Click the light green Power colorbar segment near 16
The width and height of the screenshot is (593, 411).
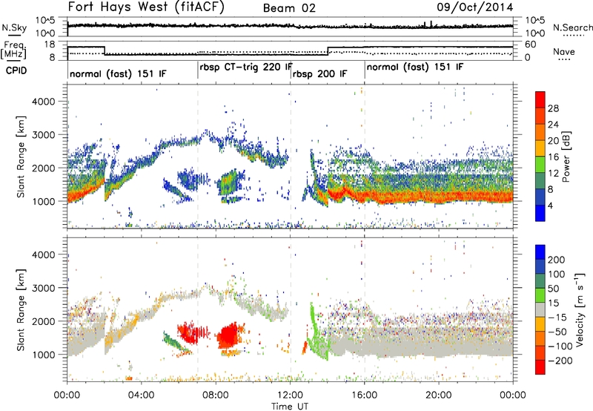tap(540, 165)
